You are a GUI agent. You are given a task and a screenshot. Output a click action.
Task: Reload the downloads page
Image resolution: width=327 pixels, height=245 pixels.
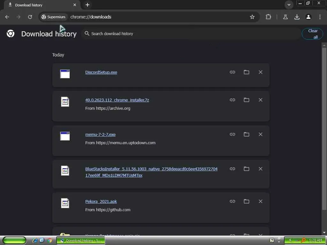tap(30, 17)
